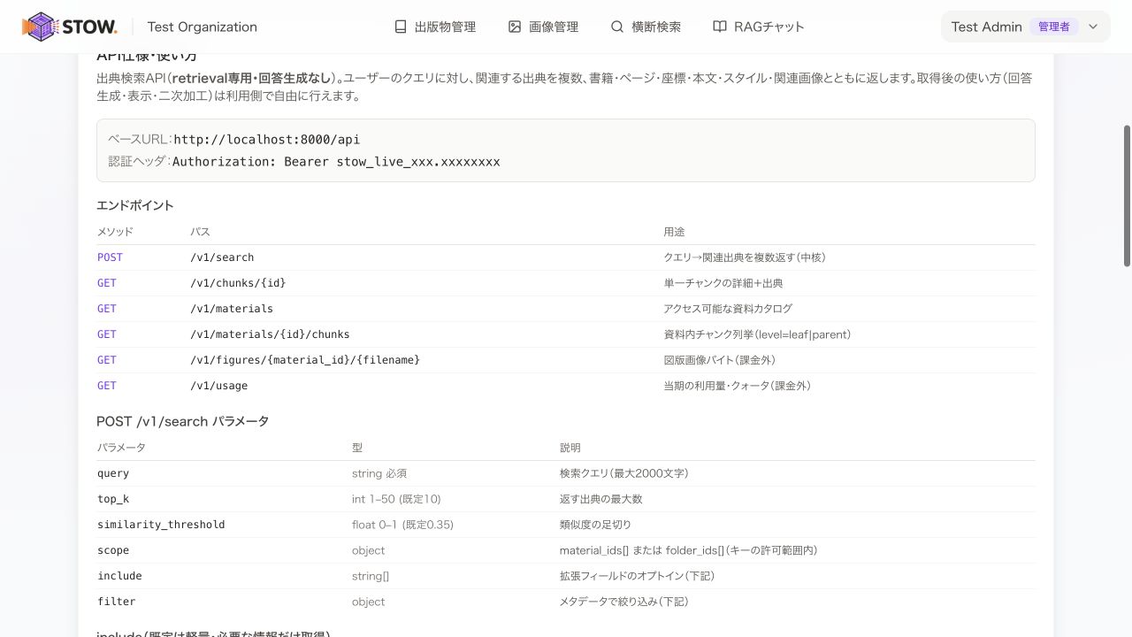Click the 'int 1–50 (既定10)' type cell
This screenshot has height=637, width=1132.
396,499
